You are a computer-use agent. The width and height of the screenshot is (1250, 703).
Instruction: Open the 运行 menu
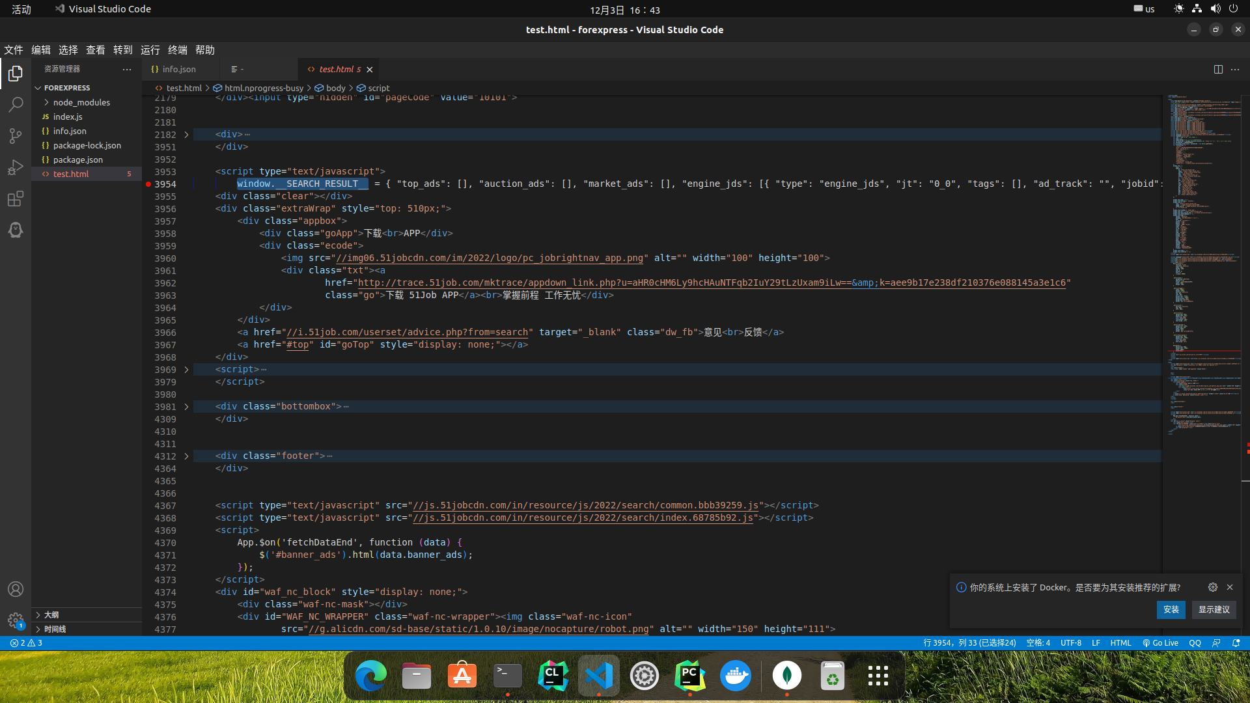tap(150, 50)
